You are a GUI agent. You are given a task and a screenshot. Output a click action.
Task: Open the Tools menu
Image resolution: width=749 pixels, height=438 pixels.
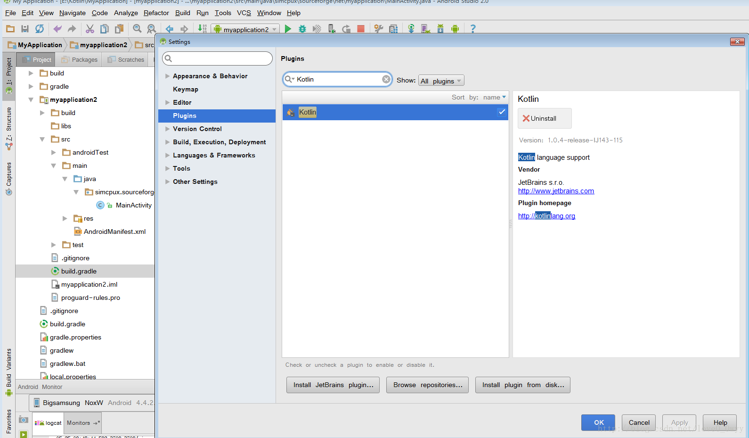coord(223,13)
